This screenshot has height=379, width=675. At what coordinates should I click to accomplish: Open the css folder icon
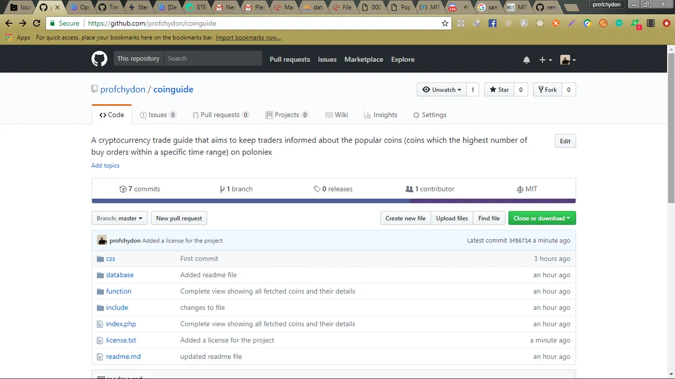[101, 259]
